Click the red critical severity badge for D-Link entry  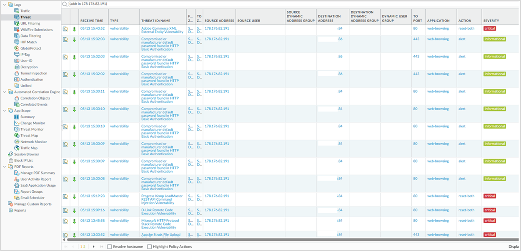pyautogui.click(x=490, y=210)
